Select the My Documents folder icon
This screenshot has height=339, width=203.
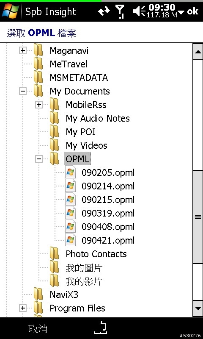click(38, 91)
